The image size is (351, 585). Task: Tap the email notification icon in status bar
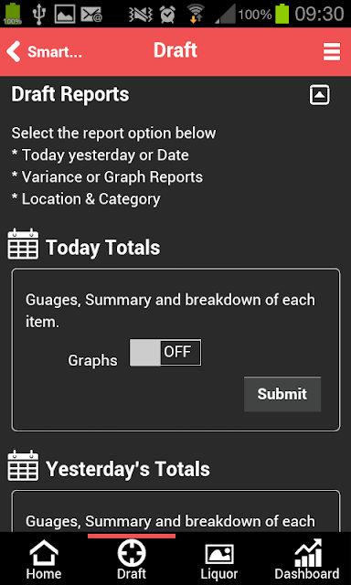(x=91, y=15)
